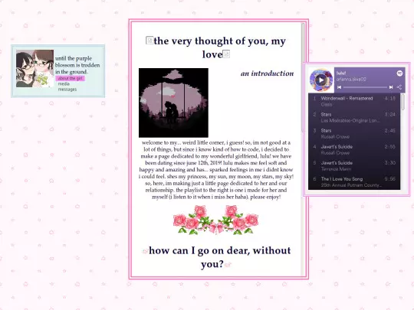
Task: Play track 3 Stars by Russell Crowe
Action: click(354, 133)
